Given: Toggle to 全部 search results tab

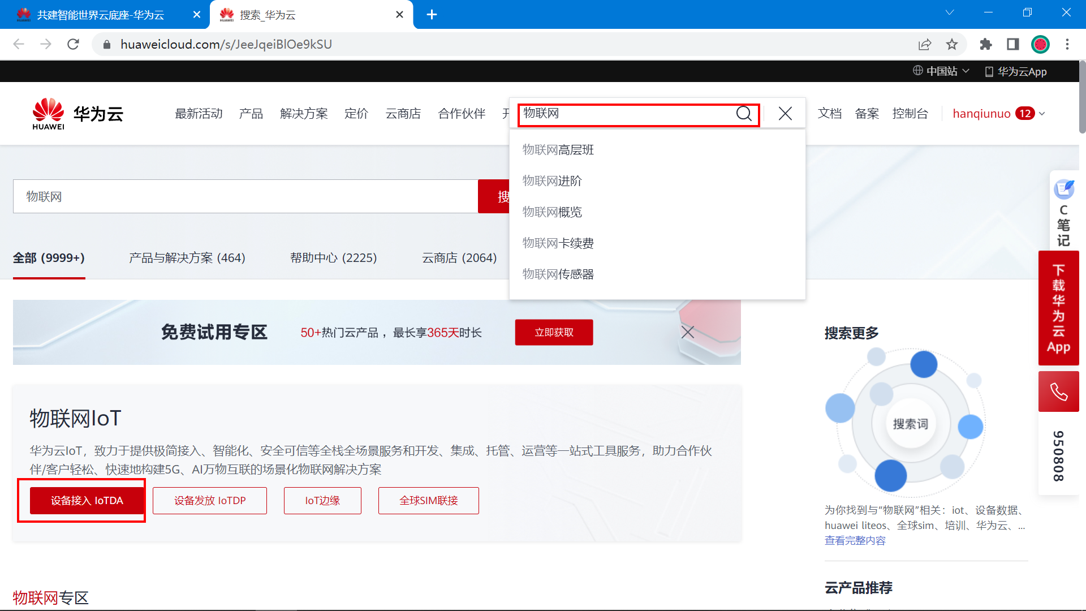Looking at the screenshot, I should 49,258.
